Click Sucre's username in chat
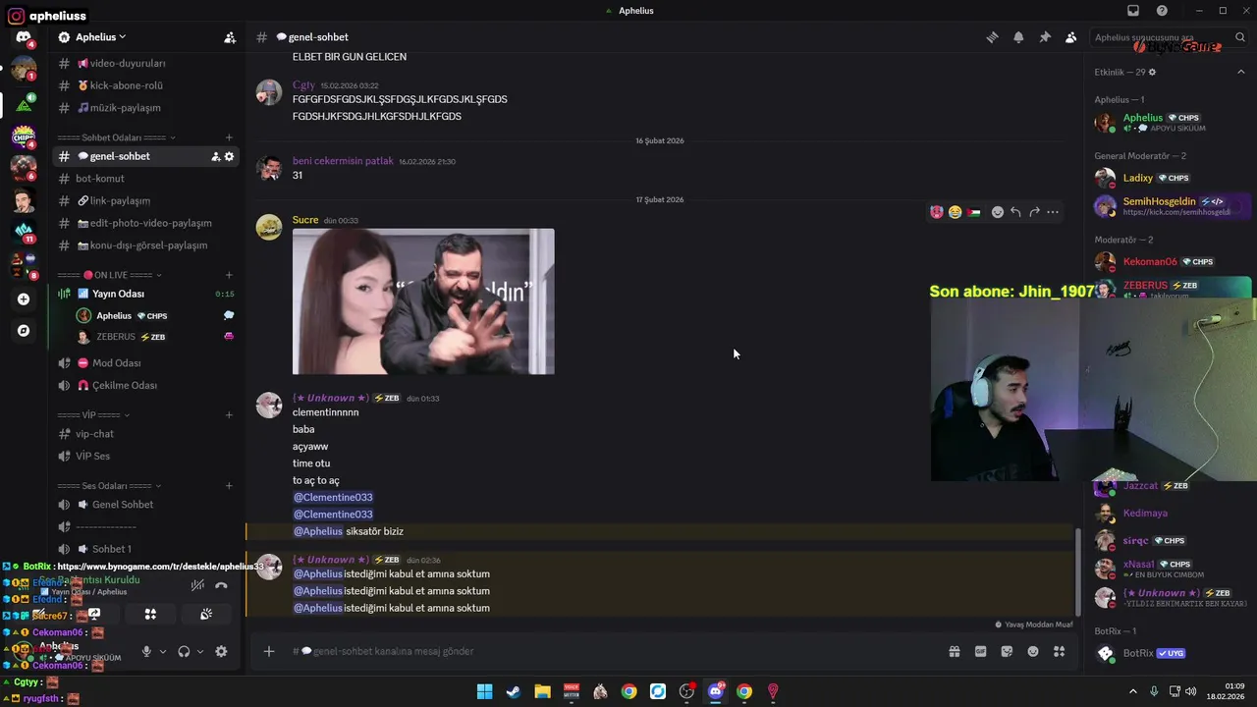Viewport: 1257px width, 707px height. coord(305,220)
